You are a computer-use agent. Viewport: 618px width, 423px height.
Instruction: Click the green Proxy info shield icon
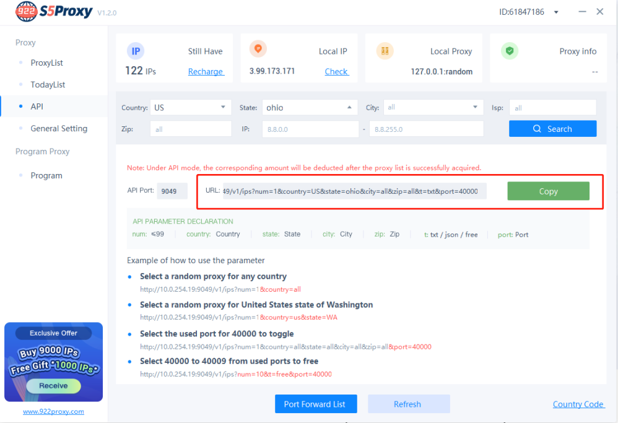point(510,51)
